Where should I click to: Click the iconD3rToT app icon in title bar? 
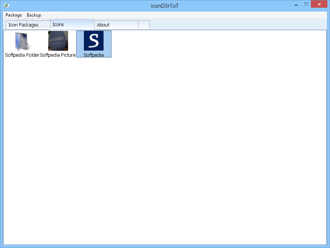click(7, 6)
